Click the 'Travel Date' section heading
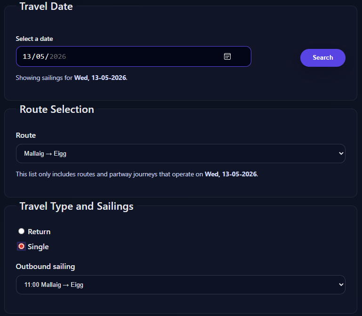Screen dimensions: 362x316 coord(46,7)
